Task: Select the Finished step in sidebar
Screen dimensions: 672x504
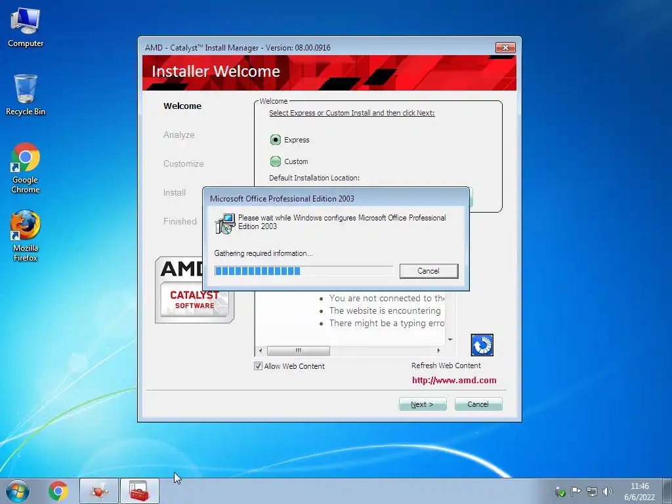Action: pyautogui.click(x=180, y=222)
